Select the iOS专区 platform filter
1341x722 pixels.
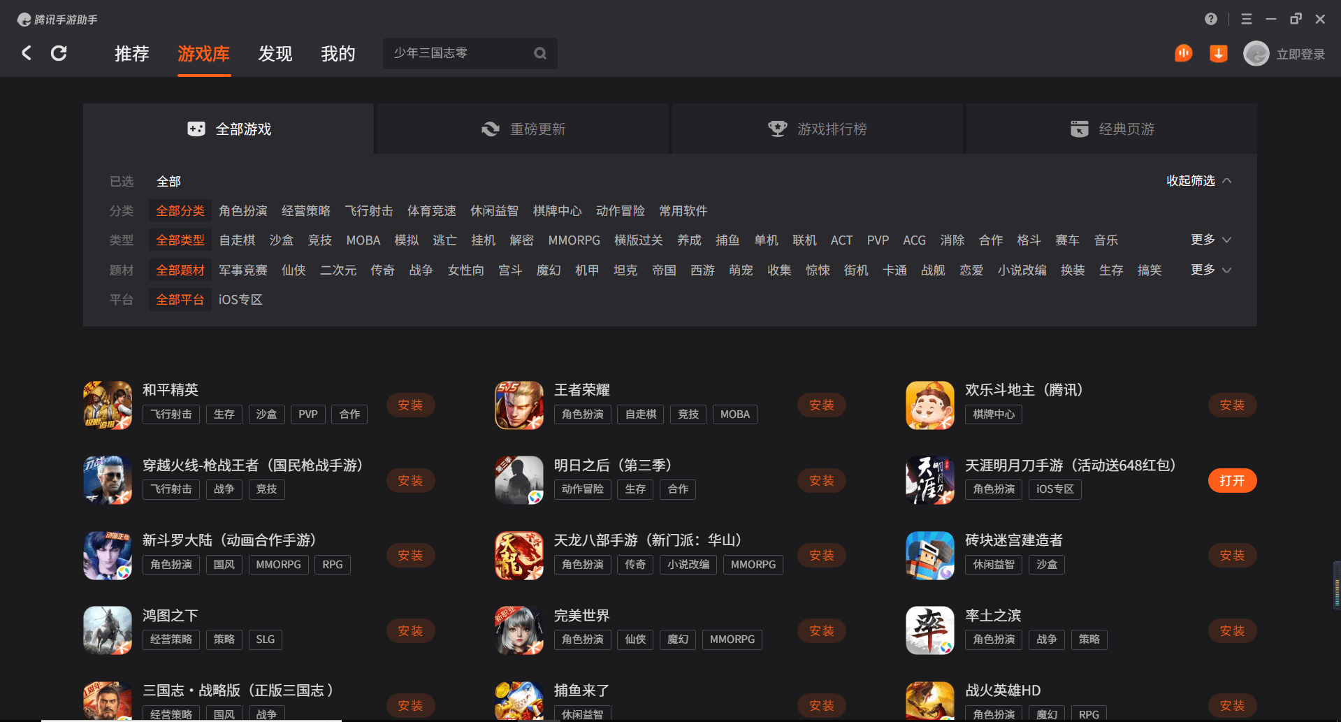click(x=240, y=300)
